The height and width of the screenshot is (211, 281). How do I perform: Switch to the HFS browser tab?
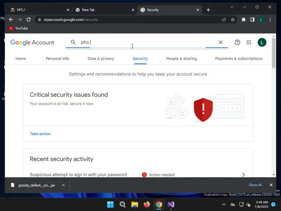[x=39, y=10]
